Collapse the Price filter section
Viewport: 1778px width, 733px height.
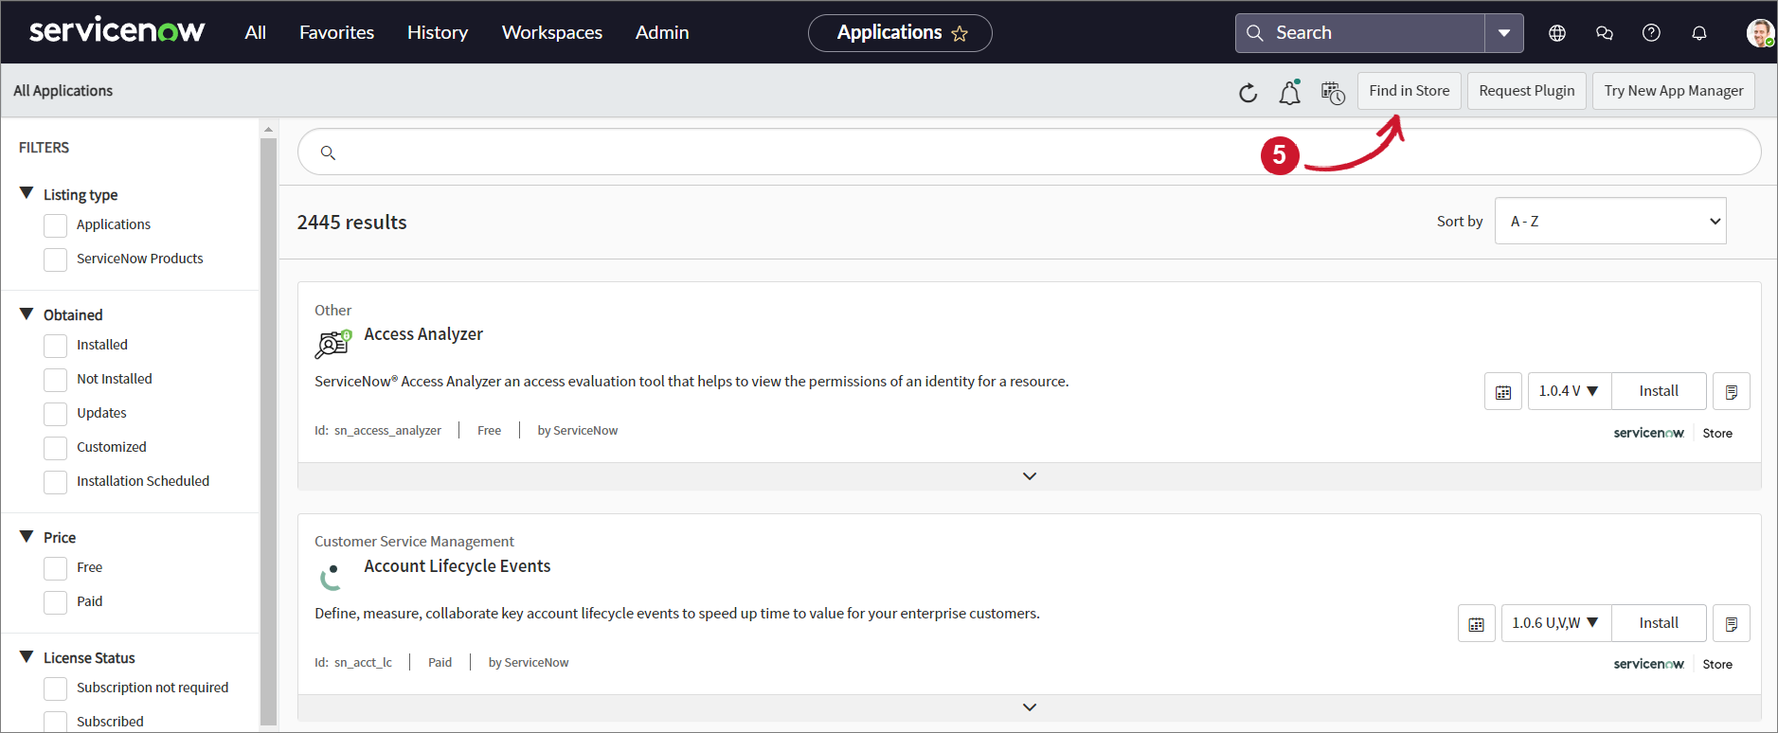pyautogui.click(x=27, y=536)
